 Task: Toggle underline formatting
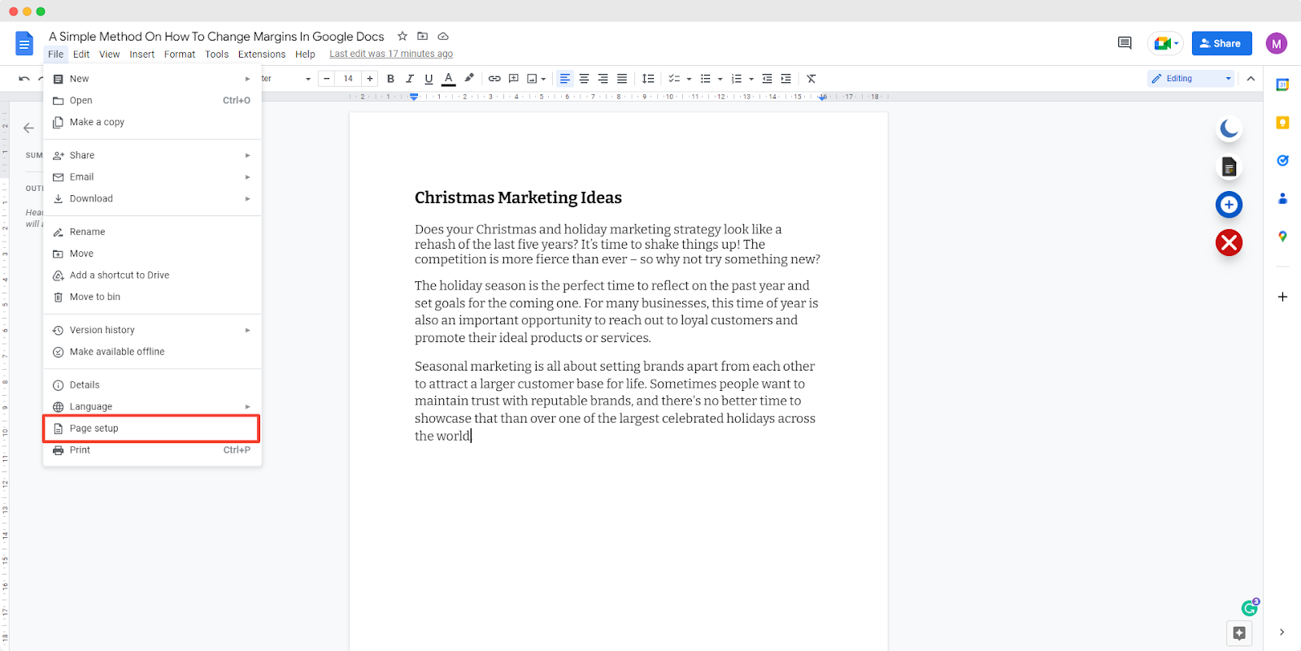pos(429,79)
